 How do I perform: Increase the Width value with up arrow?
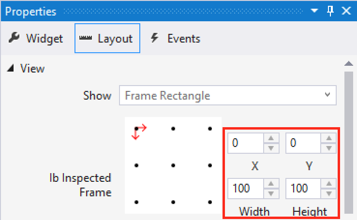(x=271, y=183)
